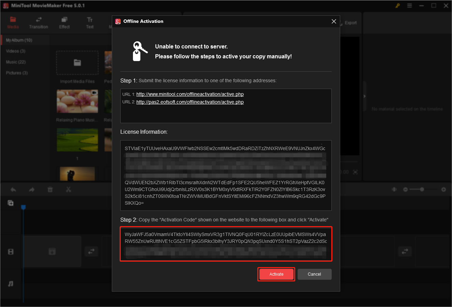Click the scissors split icon
The height and width of the screenshot is (307, 452).
69,190
